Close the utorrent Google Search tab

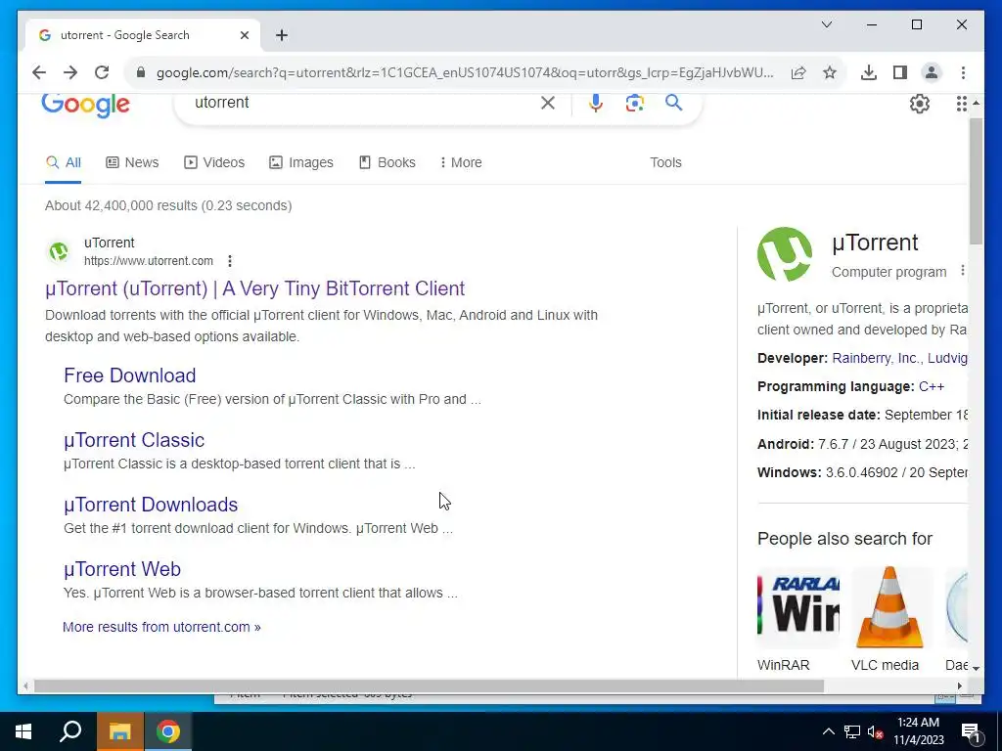pyautogui.click(x=244, y=35)
